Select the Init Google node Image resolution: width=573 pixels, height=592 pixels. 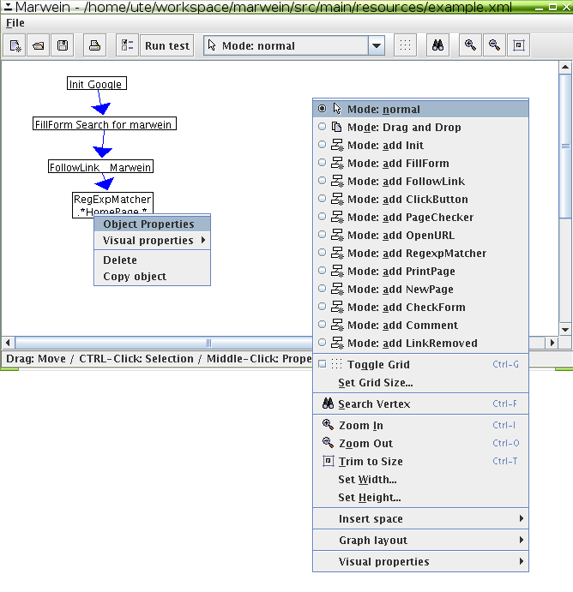pyautogui.click(x=97, y=83)
